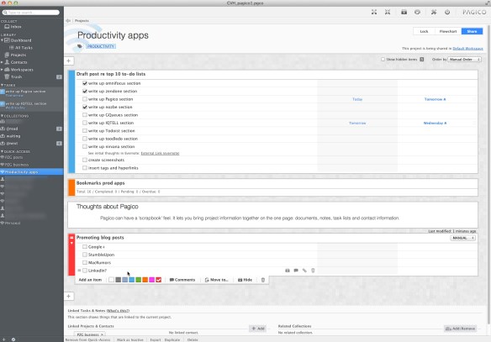Screen dimensions: 491x342
Task: Select Productivity apps in Quick-Access sidebar
Action: (31, 171)
